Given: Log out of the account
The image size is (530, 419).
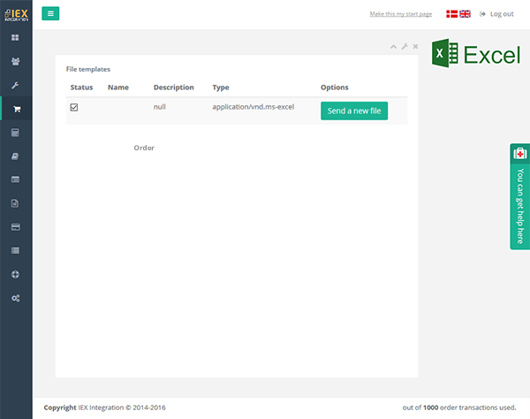Looking at the screenshot, I should pos(496,14).
